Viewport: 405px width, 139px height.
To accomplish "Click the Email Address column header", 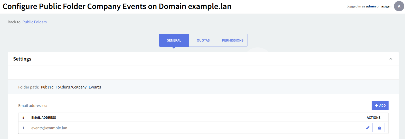I will (44, 117).
